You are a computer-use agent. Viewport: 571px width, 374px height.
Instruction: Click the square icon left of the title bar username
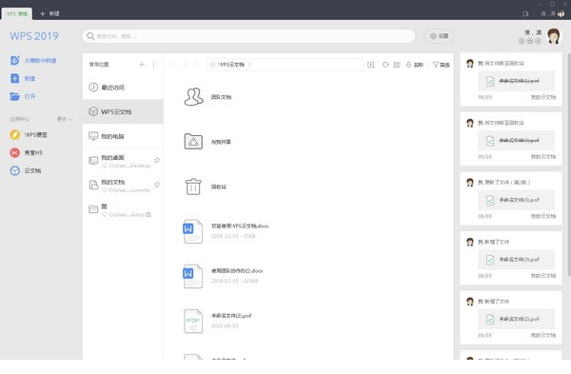tap(525, 13)
